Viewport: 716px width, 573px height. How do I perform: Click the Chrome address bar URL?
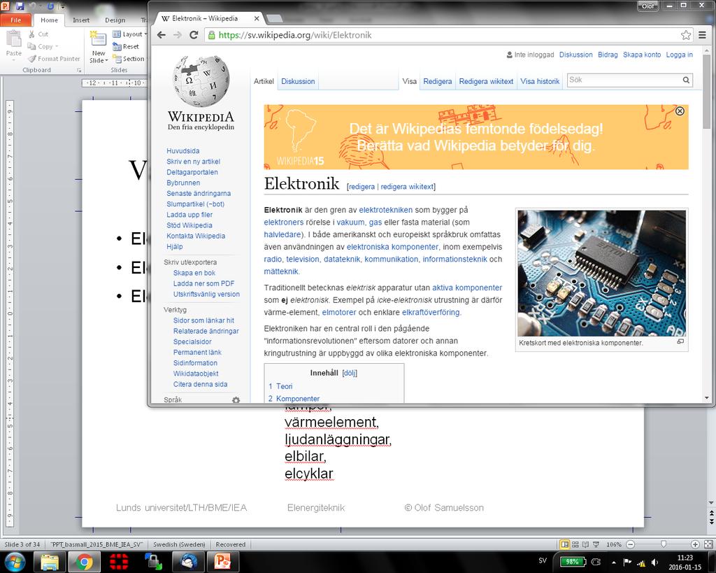[295, 35]
